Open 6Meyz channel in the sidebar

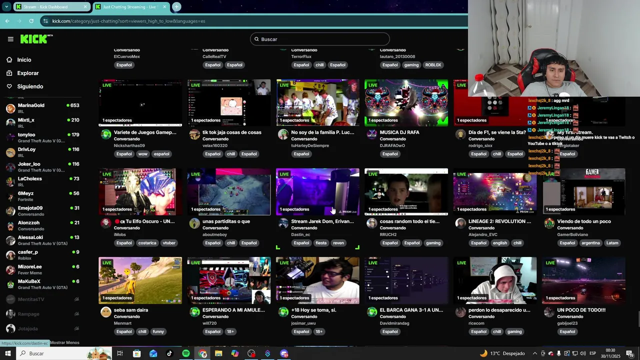pos(42,196)
